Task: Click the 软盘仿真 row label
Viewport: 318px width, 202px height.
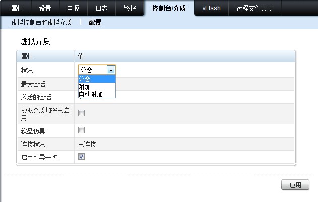Action: coord(33,131)
